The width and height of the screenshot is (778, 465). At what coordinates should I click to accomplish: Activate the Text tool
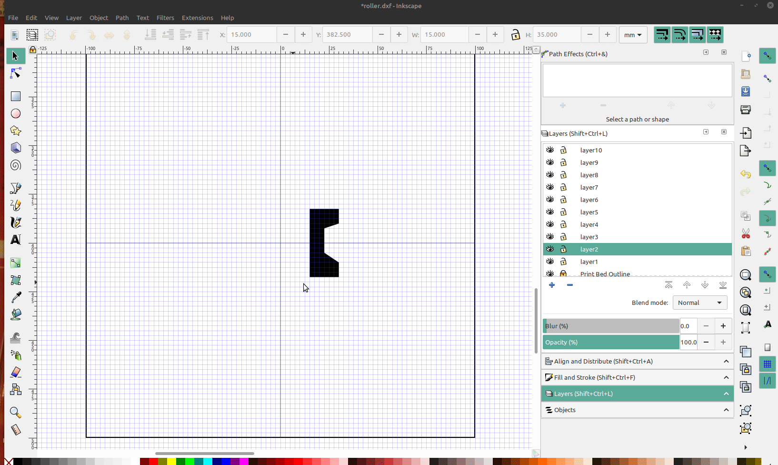(x=15, y=240)
